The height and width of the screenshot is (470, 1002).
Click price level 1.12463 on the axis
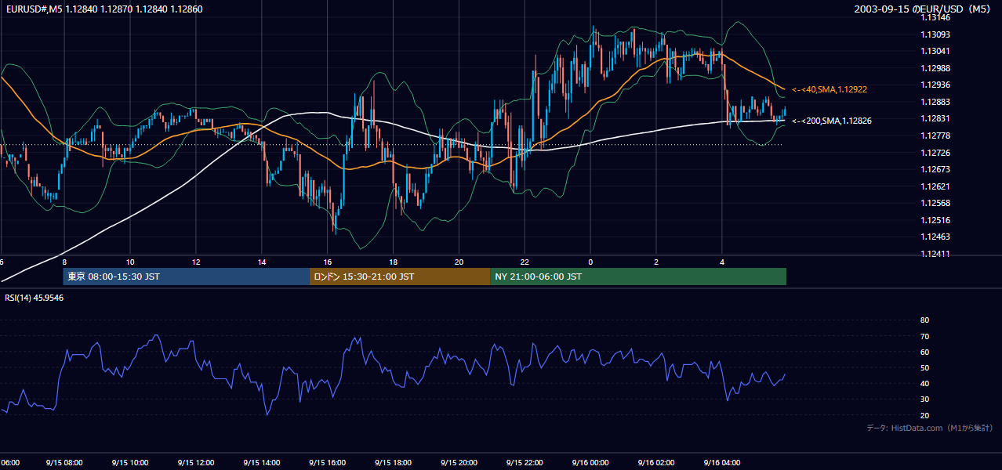(935, 237)
